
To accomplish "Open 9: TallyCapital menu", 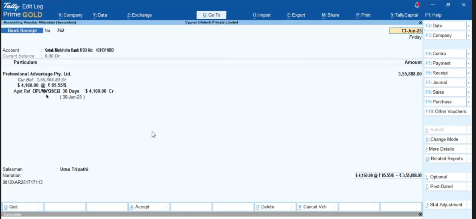I will 404,15.
